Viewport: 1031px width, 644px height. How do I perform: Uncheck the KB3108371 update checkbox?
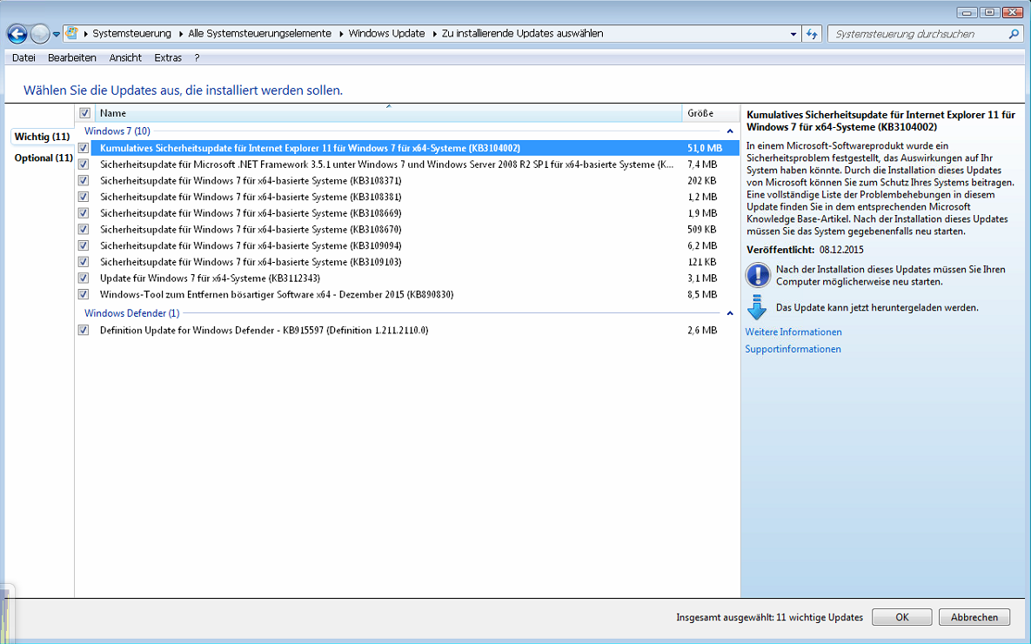coord(84,180)
